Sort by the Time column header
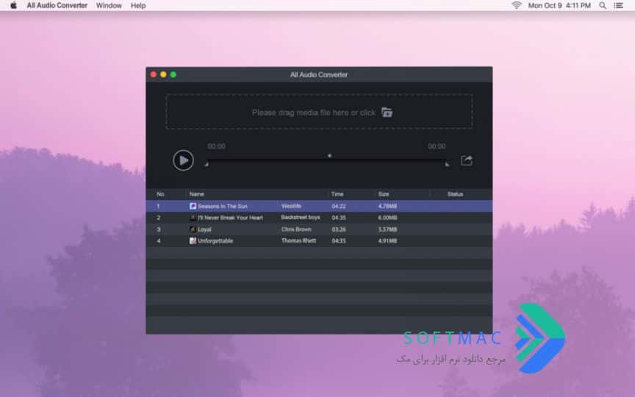 tap(337, 194)
